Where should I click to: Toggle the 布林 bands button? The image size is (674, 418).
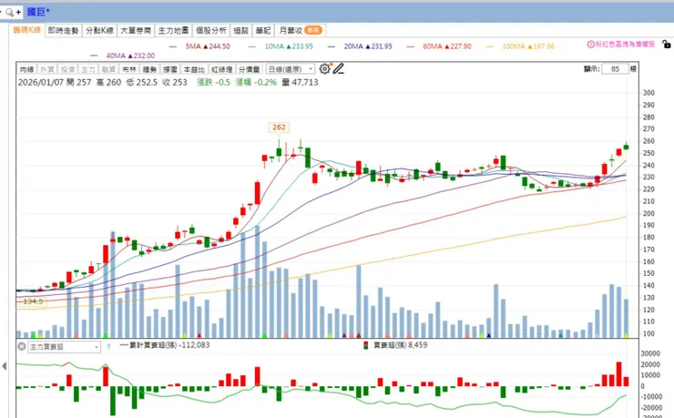tap(129, 69)
